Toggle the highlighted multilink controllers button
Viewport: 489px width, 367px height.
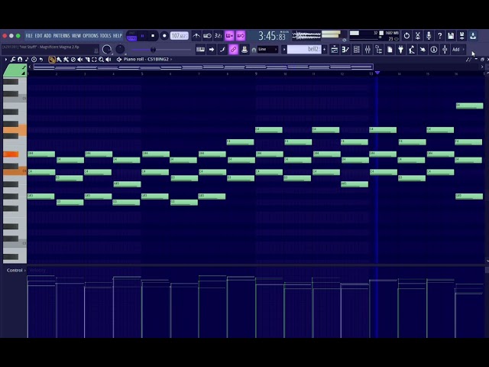coord(233,49)
